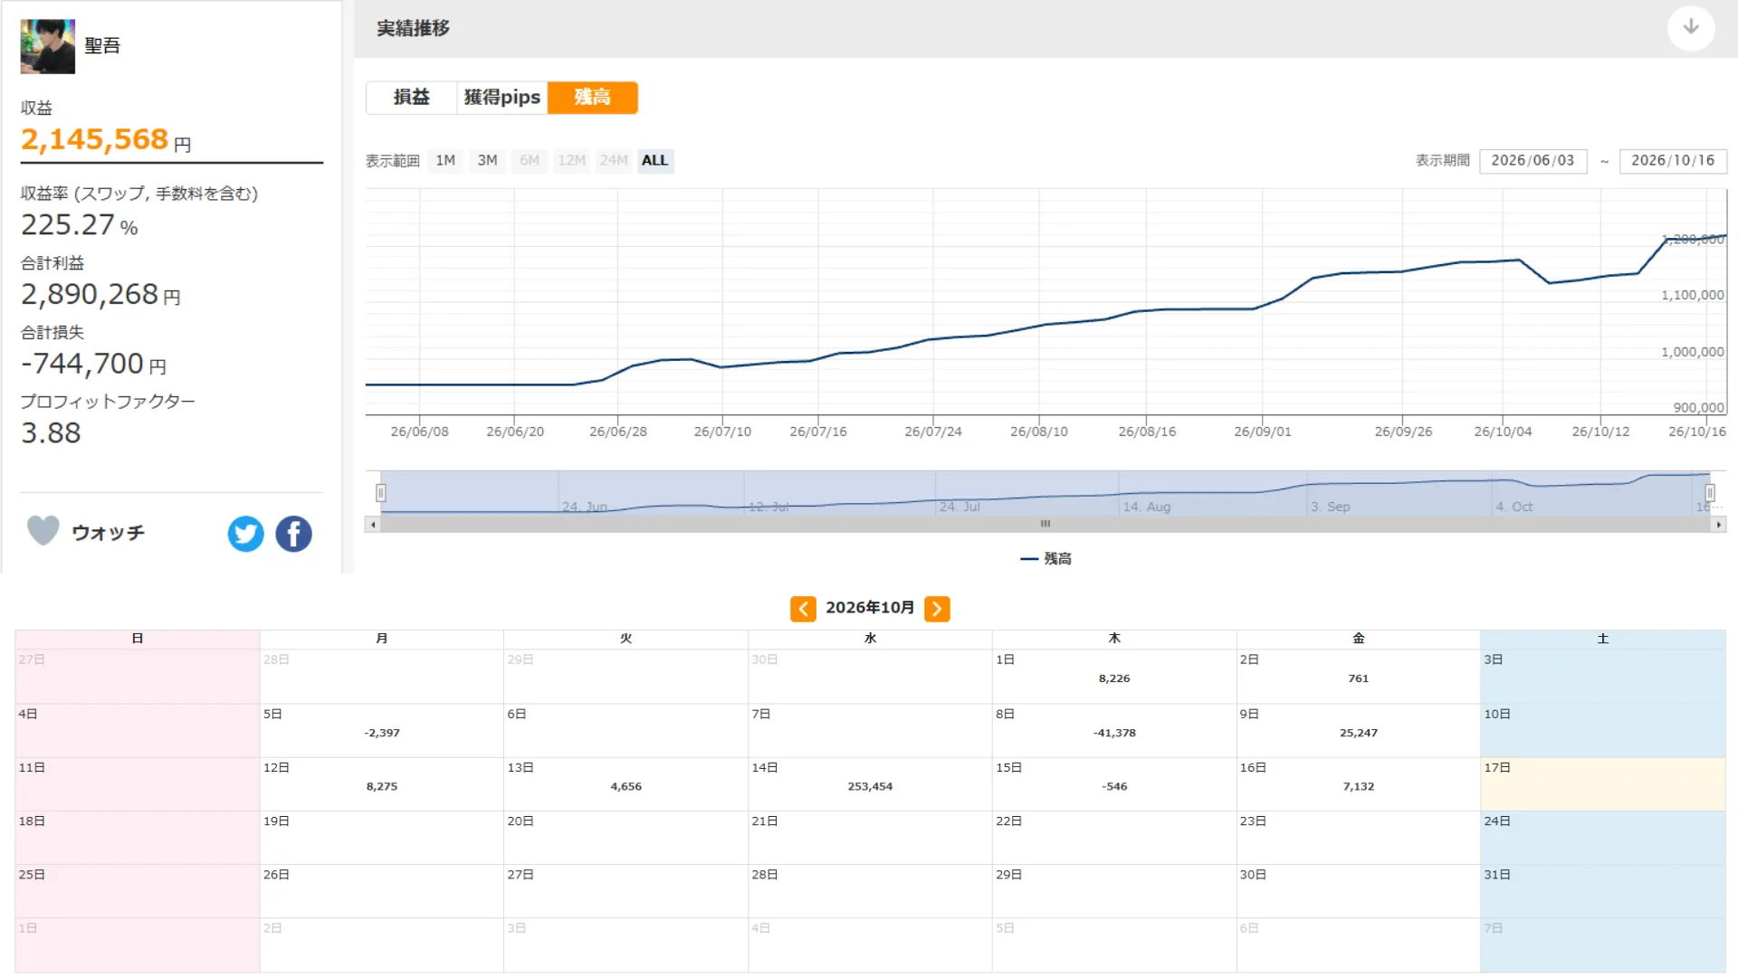1738x977 pixels.
Task: Click the 土 Saturday column header
Action: click(x=1603, y=640)
